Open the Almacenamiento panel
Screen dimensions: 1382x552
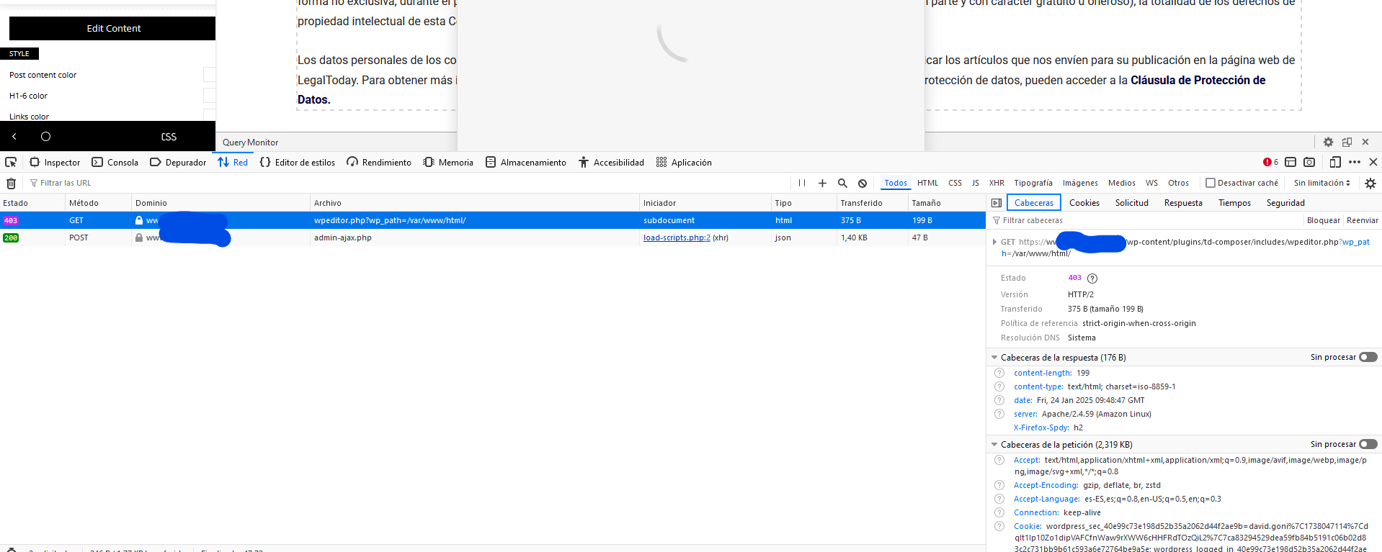(x=526, y=163)
